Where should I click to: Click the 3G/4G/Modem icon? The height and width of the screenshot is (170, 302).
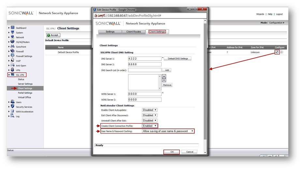pos(12,42)
